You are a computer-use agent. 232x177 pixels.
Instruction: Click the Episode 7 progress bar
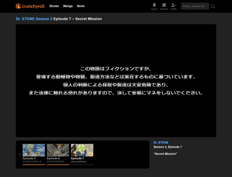coord(82,165)
